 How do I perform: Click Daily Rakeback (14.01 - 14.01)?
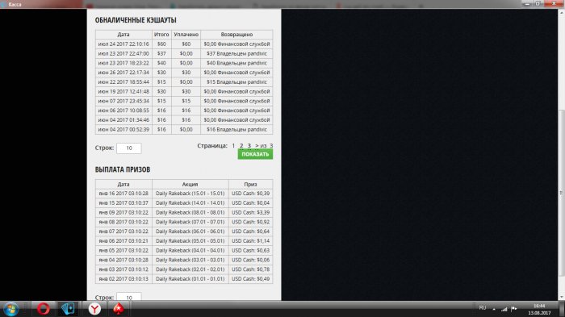[x=190, y=202]
